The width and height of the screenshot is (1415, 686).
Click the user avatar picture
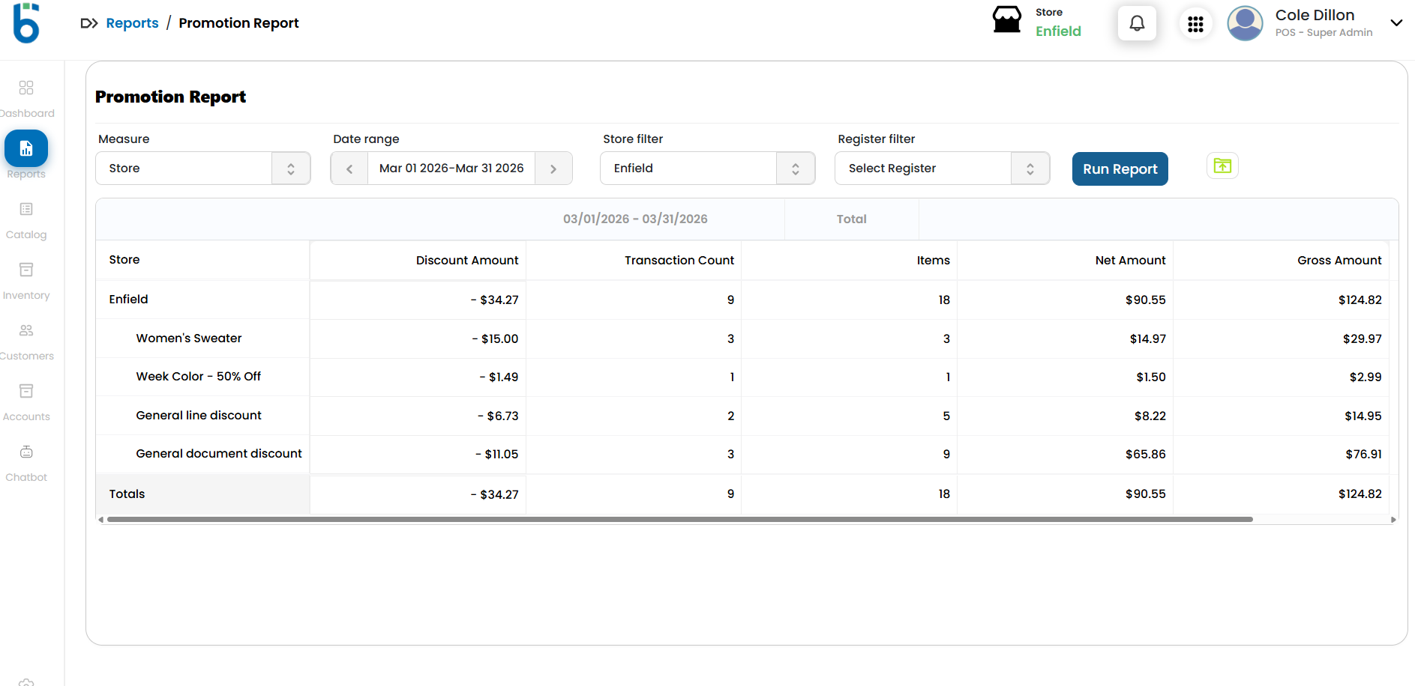coord(1245,23)
